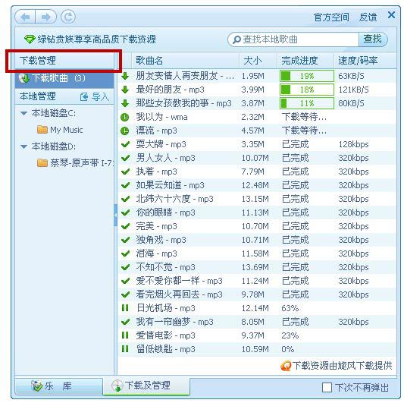This screenshot has width=404, height=403.
Task: Switch to the 下载及管理 tab
Action: [146, 386]
